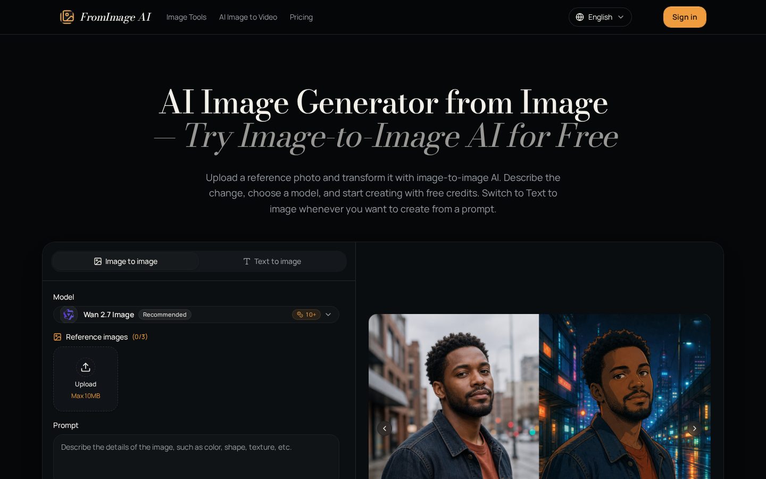Viewport: 766px width, 479px height.
Task: Expand the model dropdown chevron arrow
Action: pyautogui.click(x=328, y=315)
